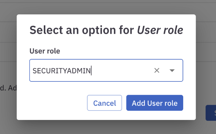The height and width of the screenshot is (134, 216).
Task: Submit SECURITYADMIN via the blue Add User role button
Action: point(154,103)
